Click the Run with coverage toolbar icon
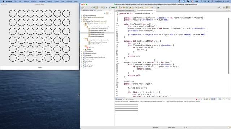The height and width of the screenshot is (129, 231). [116, 8]
